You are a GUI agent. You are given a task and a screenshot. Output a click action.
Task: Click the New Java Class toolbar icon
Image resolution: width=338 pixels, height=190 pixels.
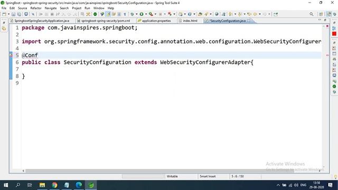click(x=190, y=14)
